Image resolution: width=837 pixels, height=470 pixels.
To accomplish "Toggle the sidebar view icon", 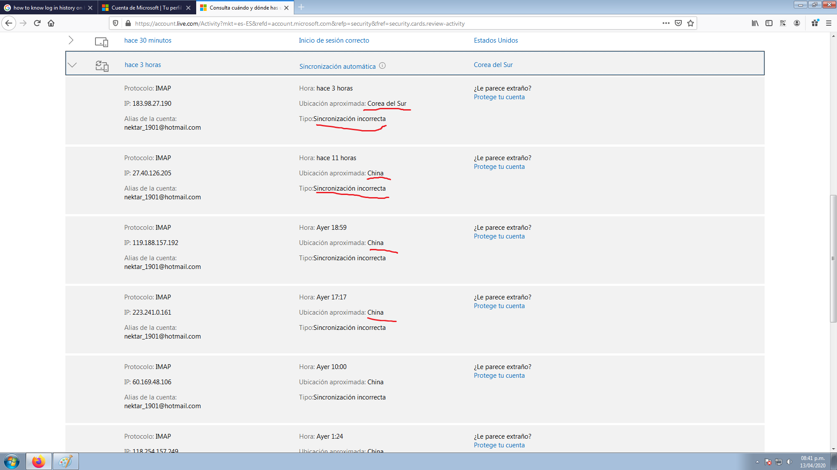I will coord(769,23).
